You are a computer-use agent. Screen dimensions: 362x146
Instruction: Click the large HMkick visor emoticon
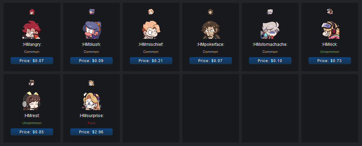tap(330, 30)
